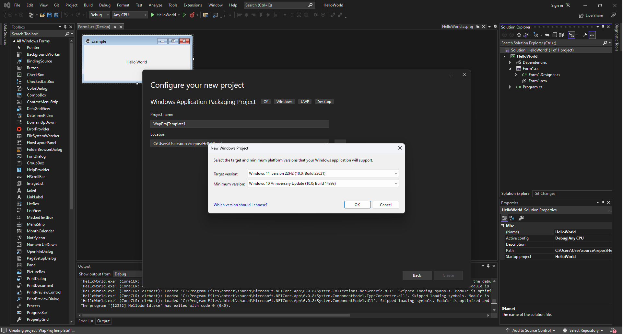Click gear icon beside HelloWorld.csproj tab
The width and height of the screenshot is (623, 334).
coord(495,27)
